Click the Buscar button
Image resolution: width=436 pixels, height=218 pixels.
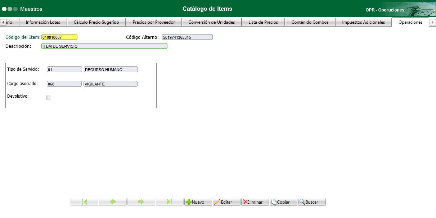tap(312, 202)
